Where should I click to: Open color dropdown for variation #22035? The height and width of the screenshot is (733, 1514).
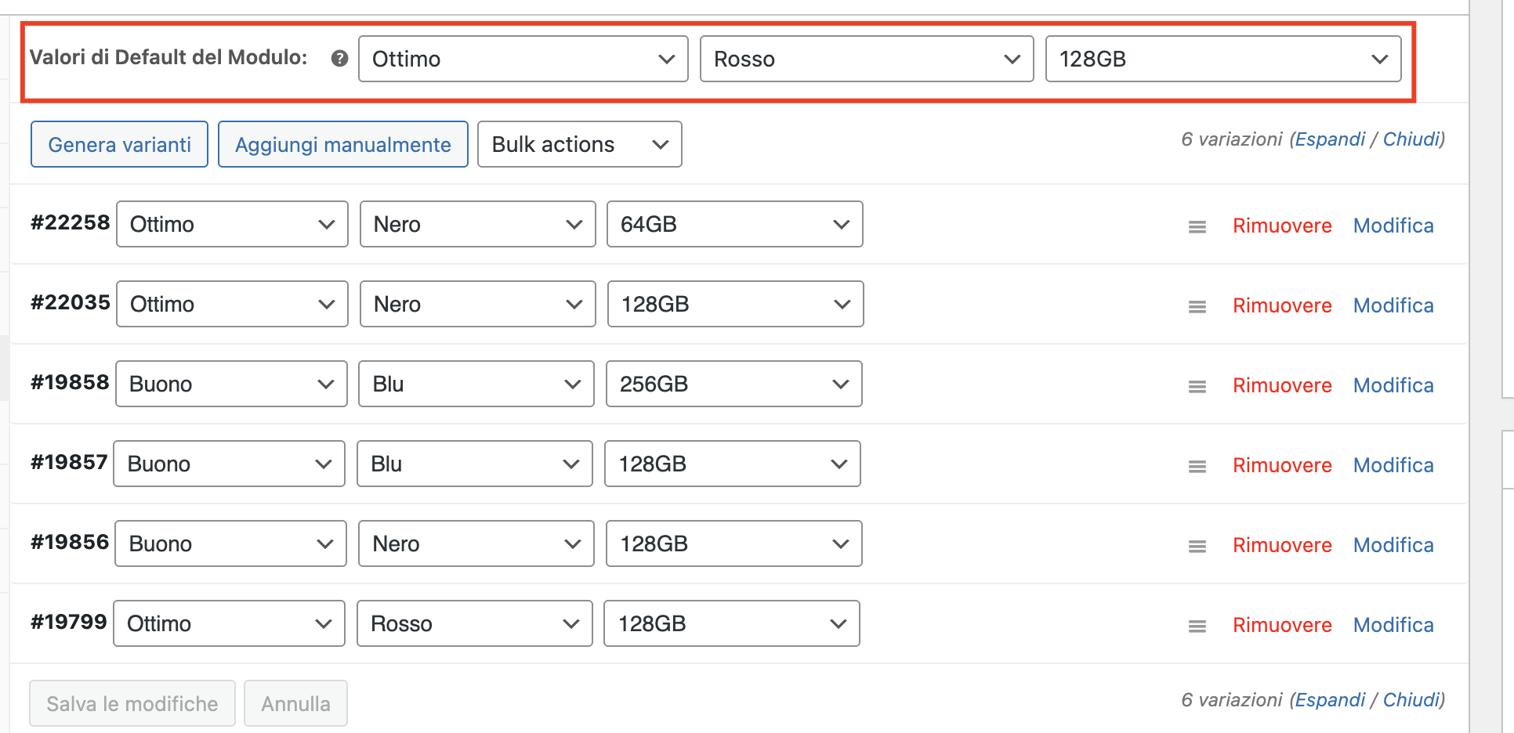click(478, 304)
